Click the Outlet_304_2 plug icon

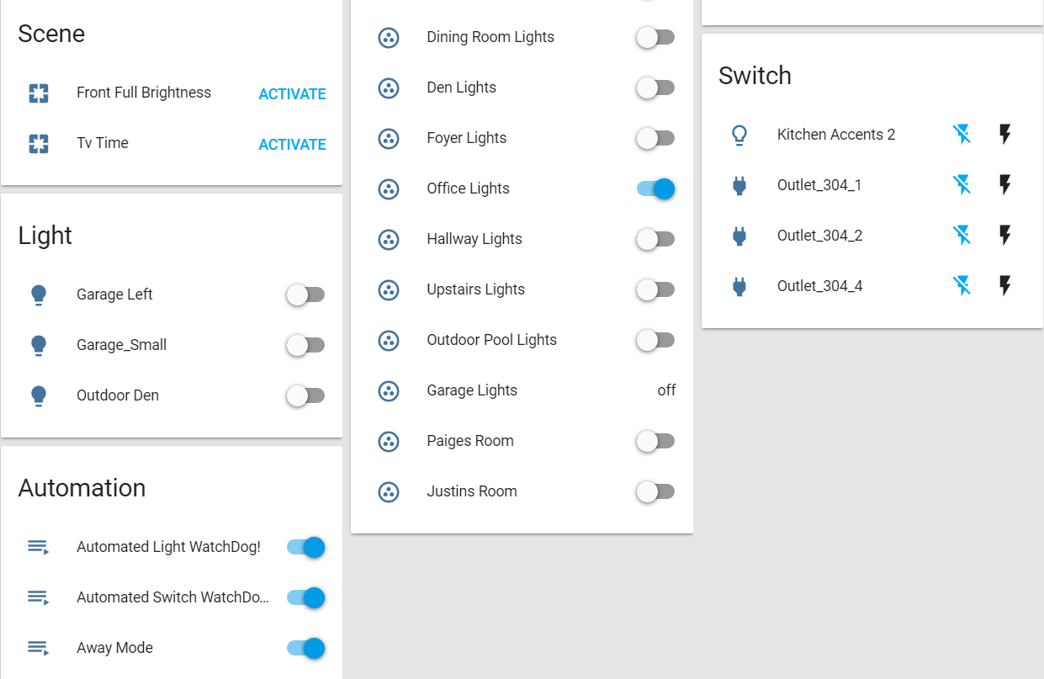[x=739, y=236]
